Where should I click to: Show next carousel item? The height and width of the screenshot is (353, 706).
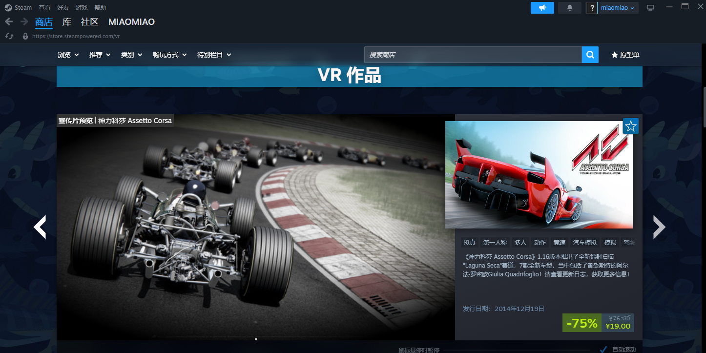659,227
